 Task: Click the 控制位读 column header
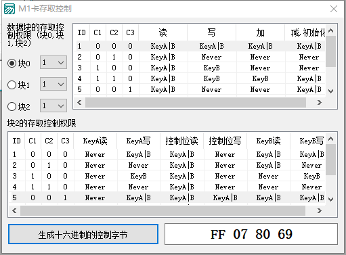tap(181, 141)
